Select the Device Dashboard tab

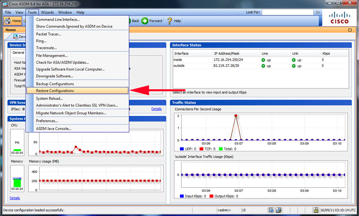(18, 37)
